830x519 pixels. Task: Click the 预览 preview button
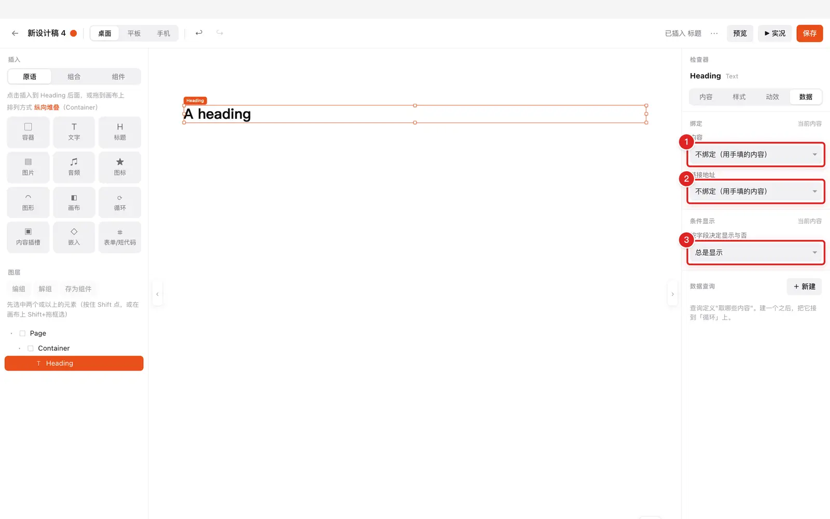(740, 33)
